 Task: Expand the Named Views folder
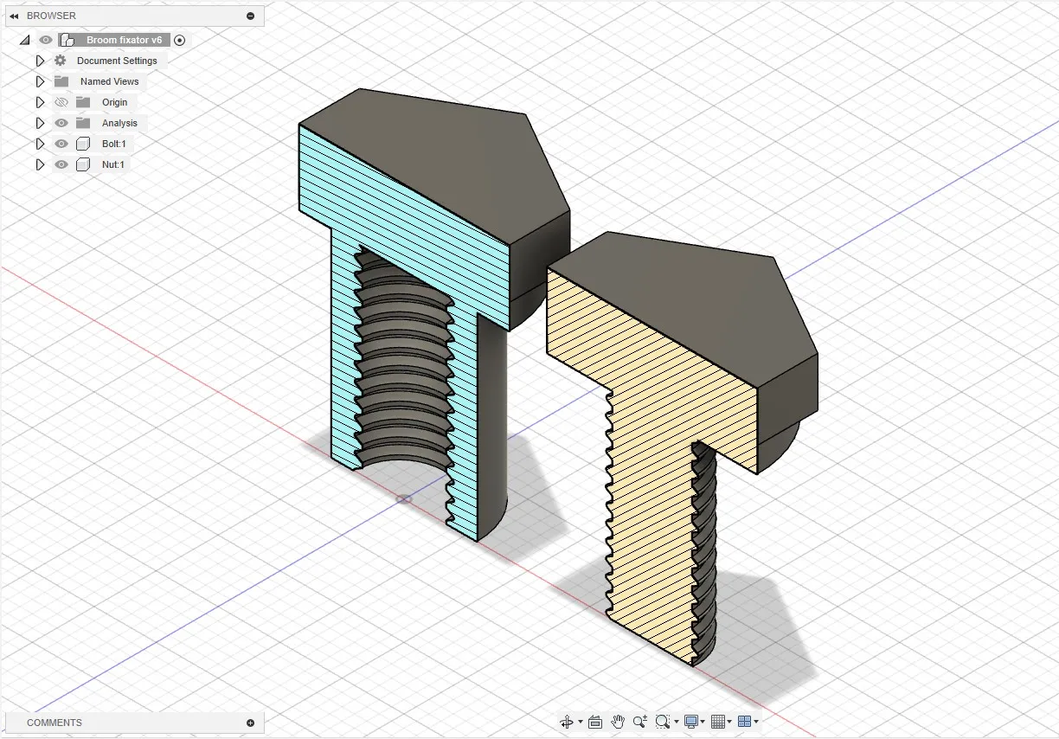(x=40, y=81)
